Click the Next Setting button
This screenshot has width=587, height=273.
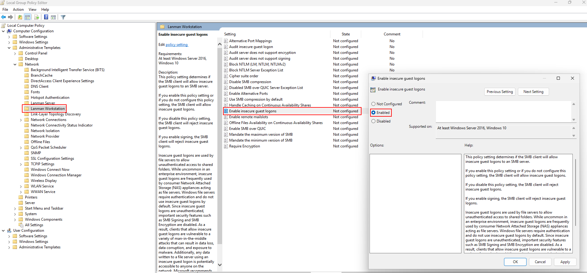tap(533, 92)
